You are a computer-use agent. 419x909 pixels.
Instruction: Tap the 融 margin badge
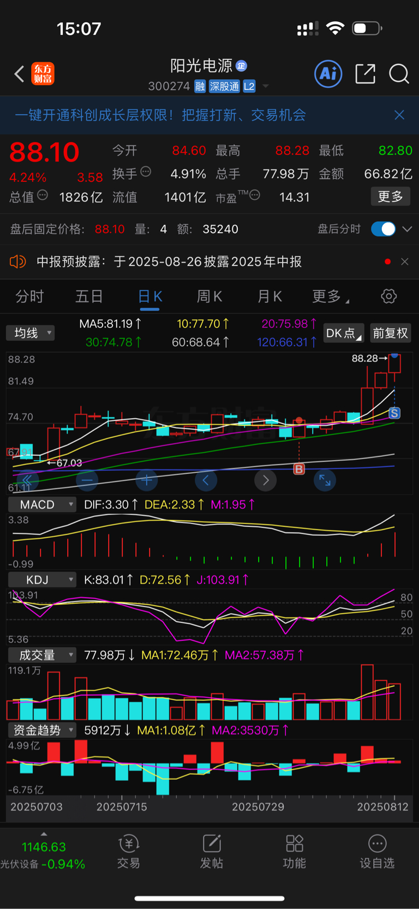[x=200, y=86]
